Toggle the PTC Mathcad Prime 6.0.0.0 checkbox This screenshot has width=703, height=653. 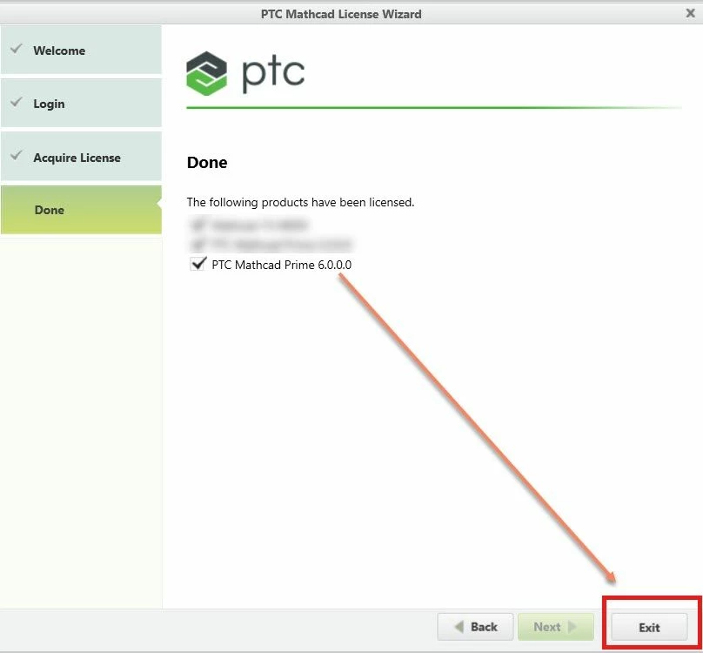point(198,264)
